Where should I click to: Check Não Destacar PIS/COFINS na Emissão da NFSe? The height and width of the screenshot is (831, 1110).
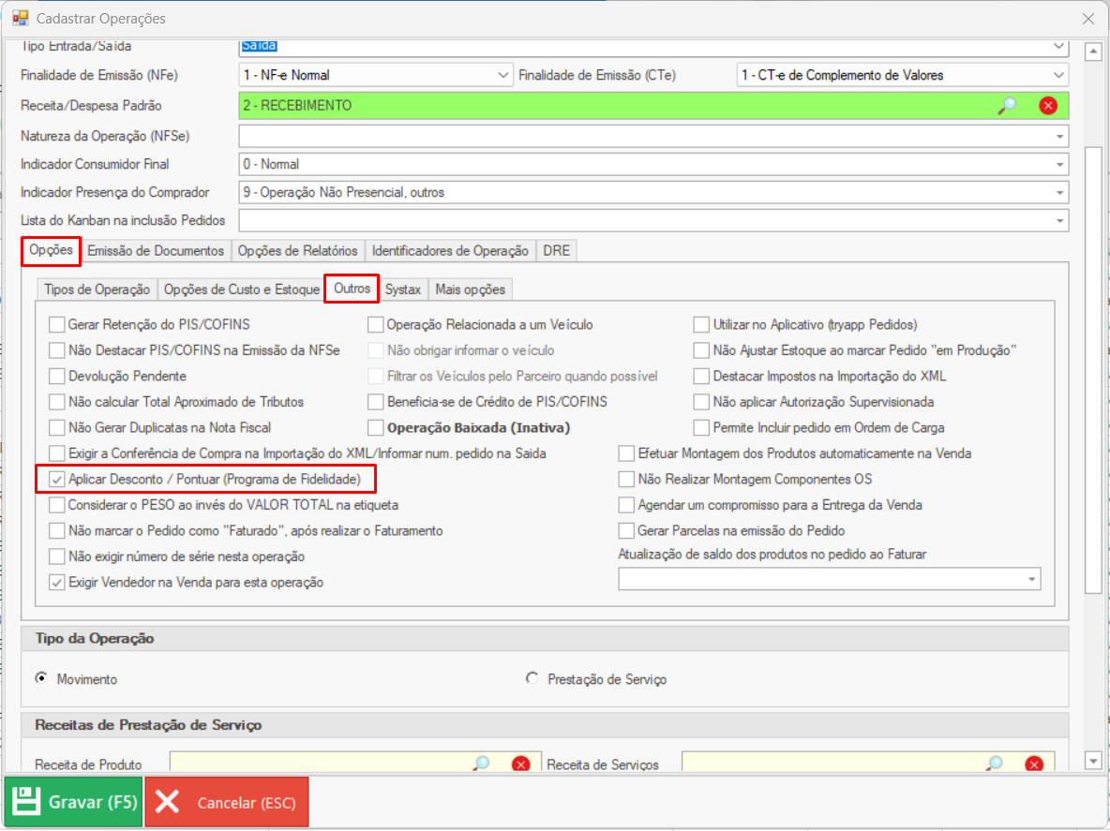click(56, 350)
